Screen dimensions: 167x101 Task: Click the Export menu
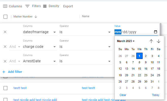pyautogui.click(x=68, y=6)
